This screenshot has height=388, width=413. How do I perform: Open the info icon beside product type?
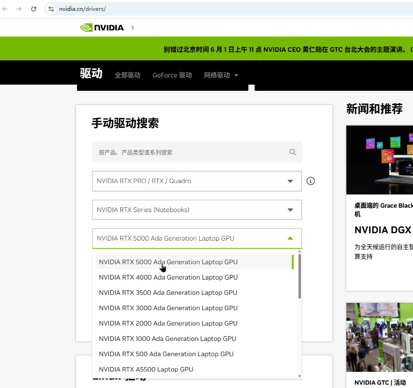pos(310,181)
